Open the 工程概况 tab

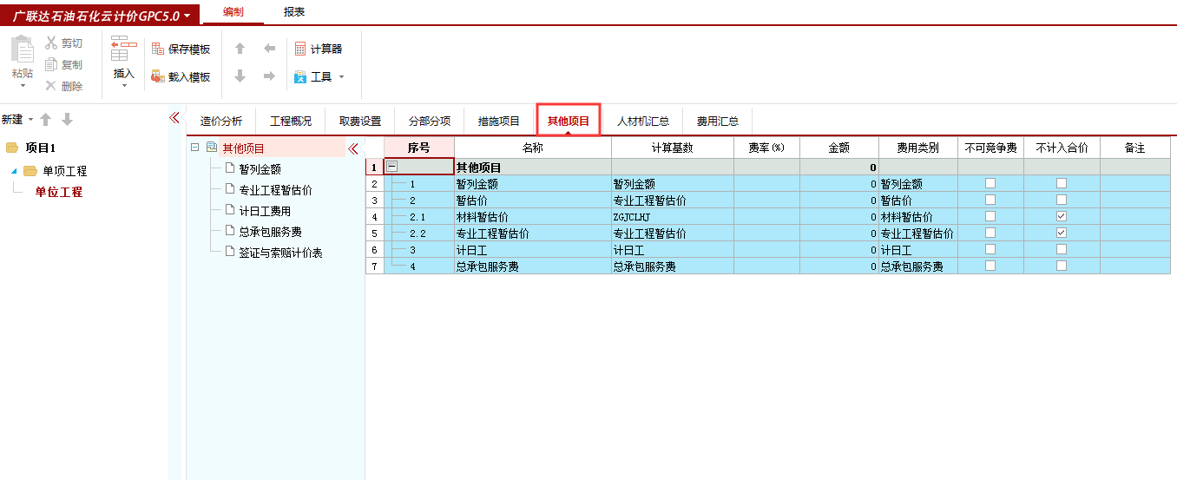coord(291,122)
